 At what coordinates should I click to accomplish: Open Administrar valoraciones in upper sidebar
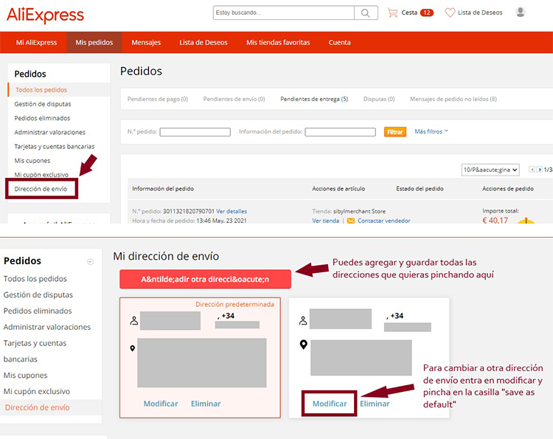49,132
